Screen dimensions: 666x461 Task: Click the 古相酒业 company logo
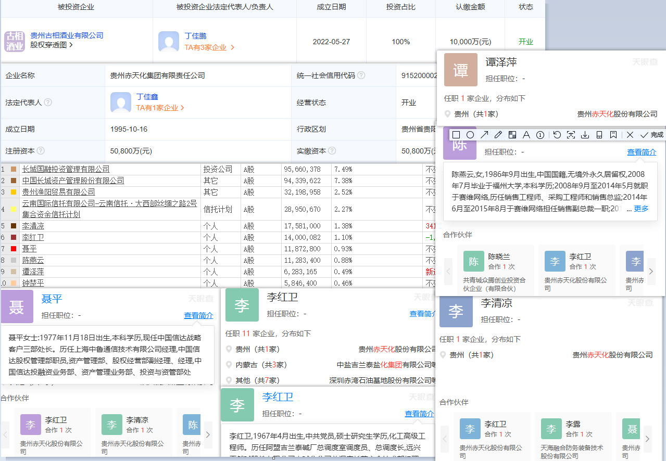[x=15, y=42]
